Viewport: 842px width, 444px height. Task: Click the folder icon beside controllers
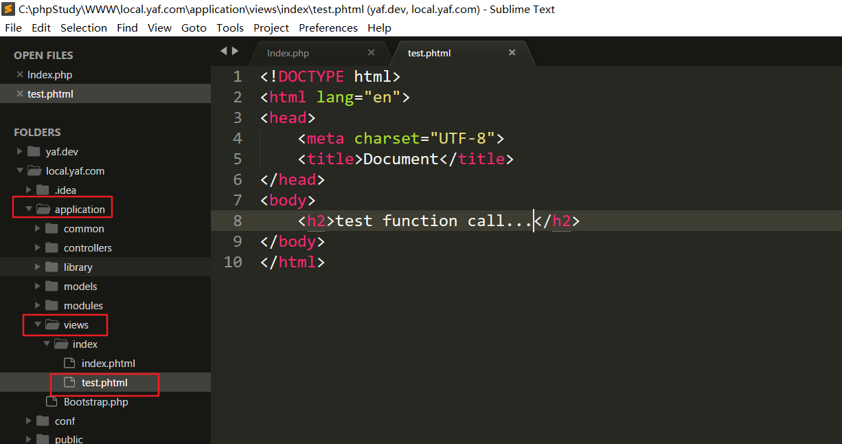[52, 247]
